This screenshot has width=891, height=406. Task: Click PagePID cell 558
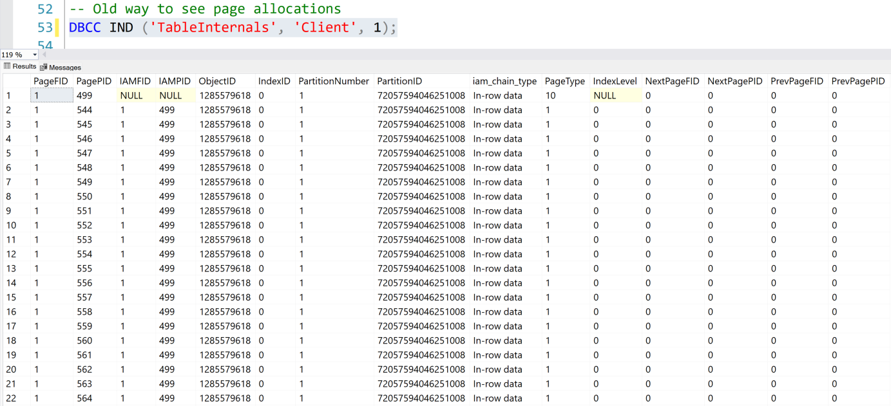tap(94, 311)
